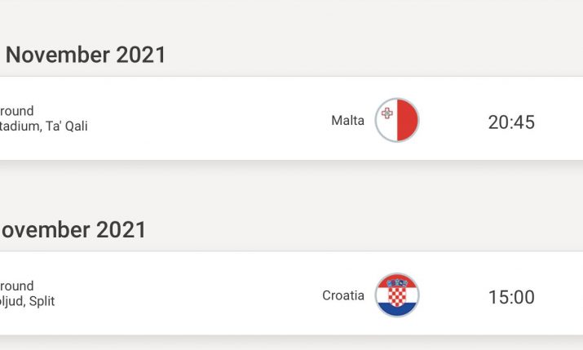Open the 20:45 kickoff time
The width and height of the screenshot is (583, 350).
coord(511,122)
